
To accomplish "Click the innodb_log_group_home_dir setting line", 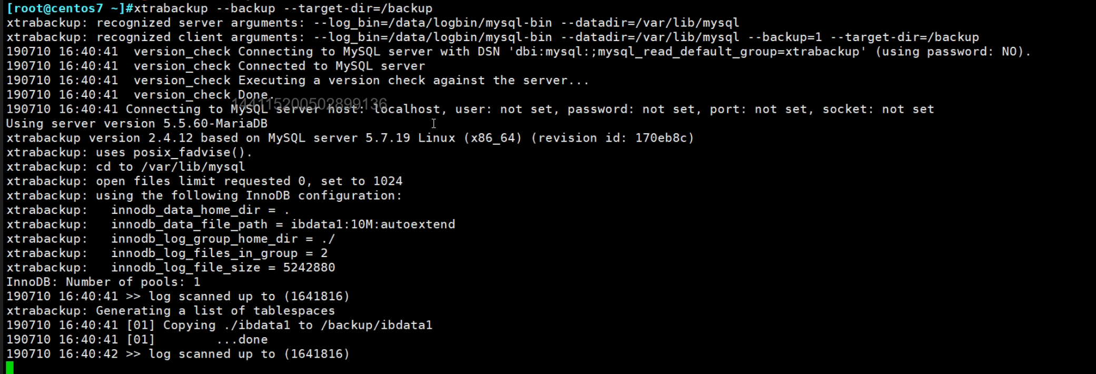I will [222, 239].
